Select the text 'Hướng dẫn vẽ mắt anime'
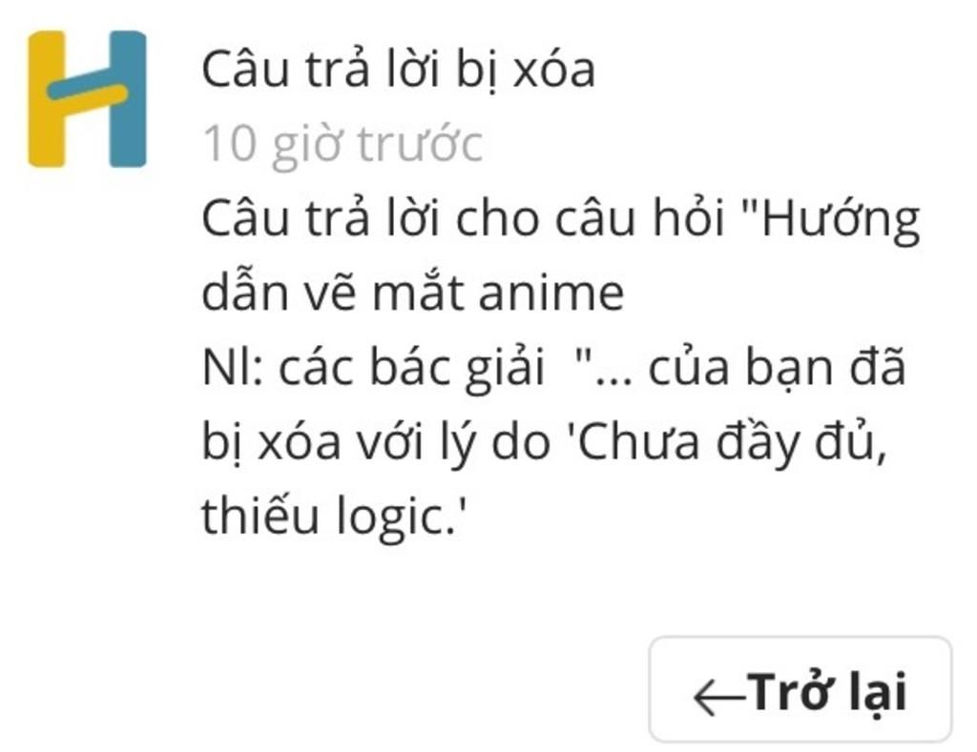The image size is (977, 752). pos(561,255)
